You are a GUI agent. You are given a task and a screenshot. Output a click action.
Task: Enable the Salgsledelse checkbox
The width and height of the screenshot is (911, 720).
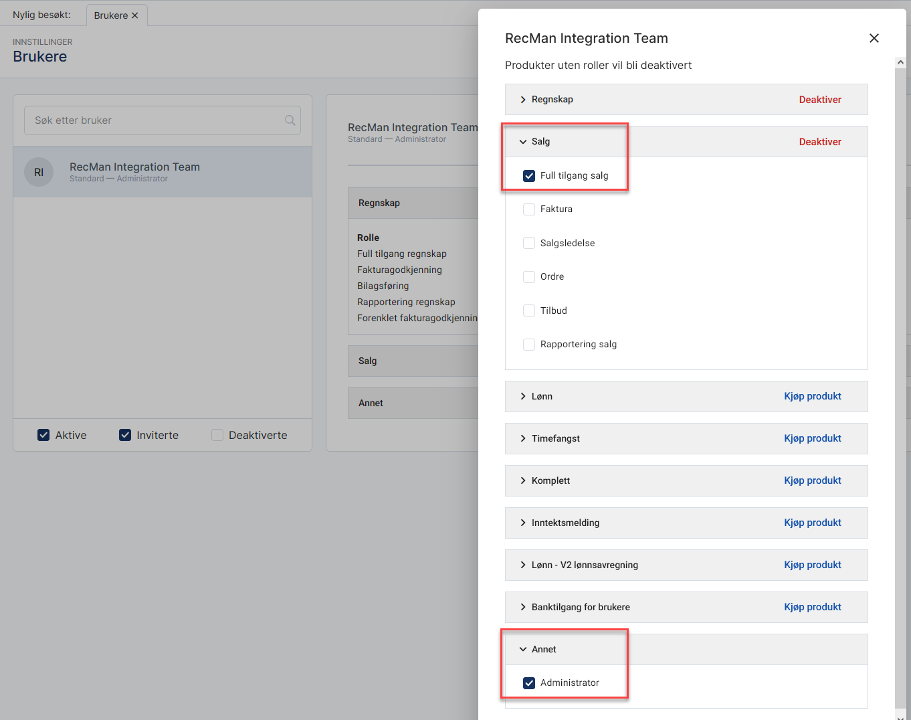click(x=529, y=243)
